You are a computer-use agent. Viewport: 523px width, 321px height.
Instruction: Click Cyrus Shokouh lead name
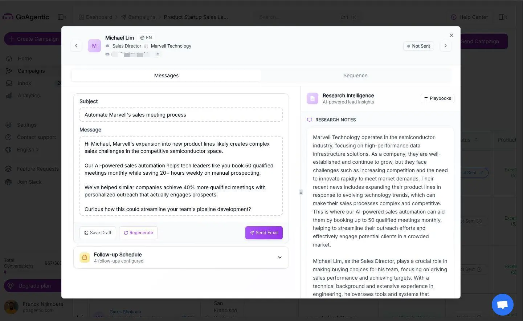(x=125, y=312)
